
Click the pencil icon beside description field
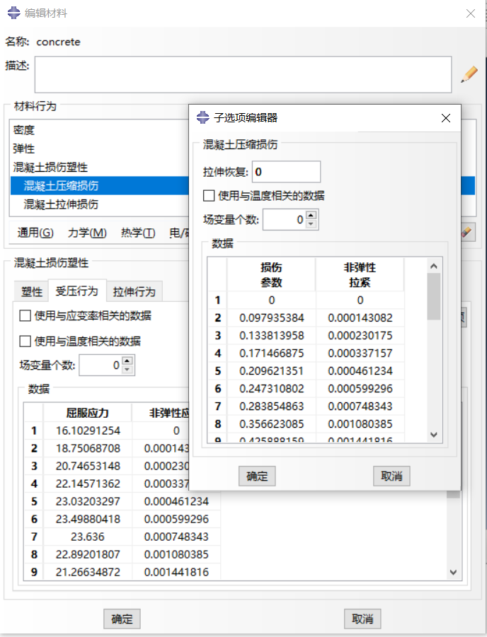(469, 74)
